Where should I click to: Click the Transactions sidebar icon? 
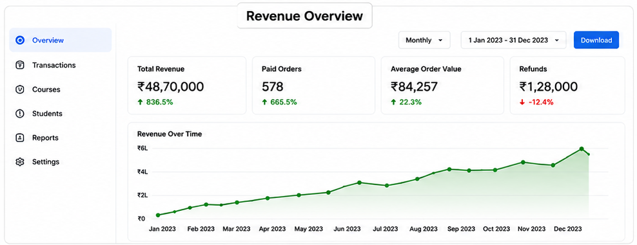pyautogui.click(x=20, y=65)
